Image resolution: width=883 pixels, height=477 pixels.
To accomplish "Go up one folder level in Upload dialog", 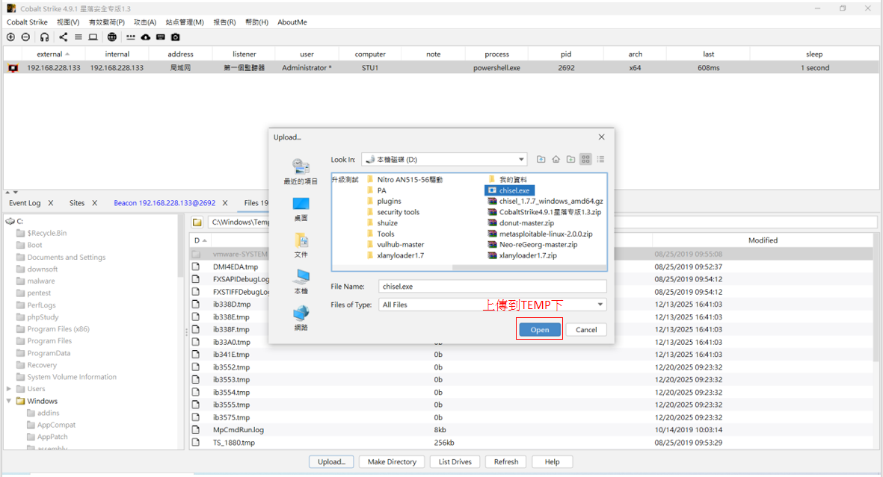I will 541,159.
